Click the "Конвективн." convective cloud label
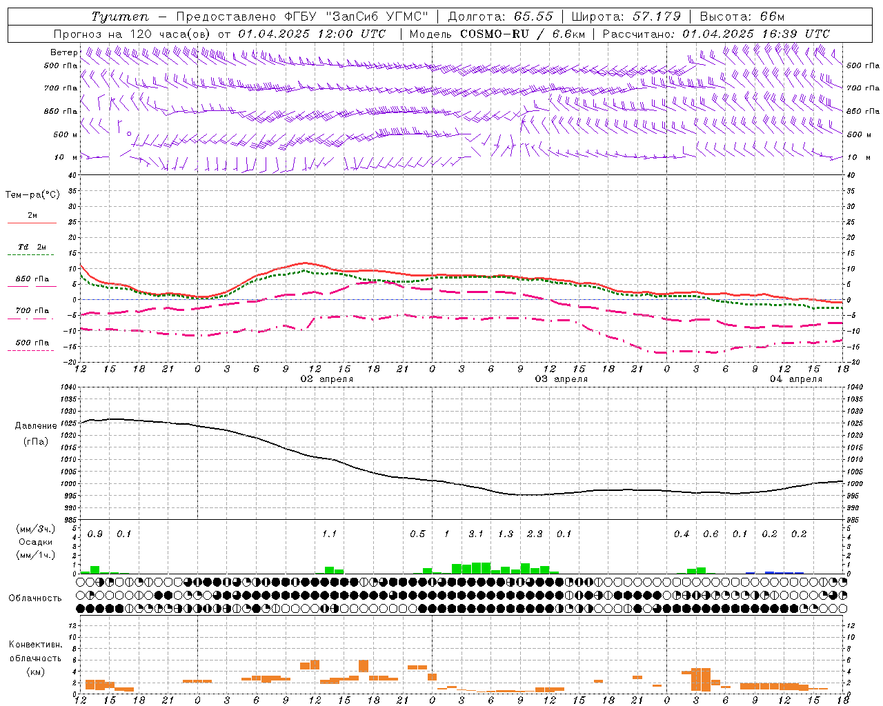883x706 pixels. [35, 645]
